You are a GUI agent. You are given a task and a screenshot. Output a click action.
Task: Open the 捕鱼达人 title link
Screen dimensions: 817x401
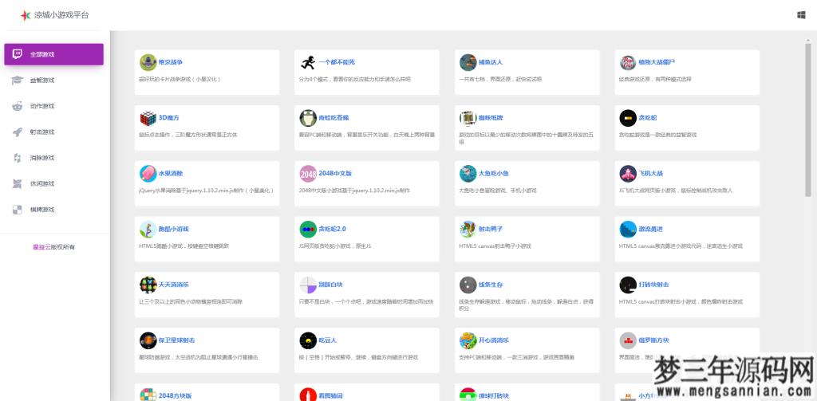(491, 62)
